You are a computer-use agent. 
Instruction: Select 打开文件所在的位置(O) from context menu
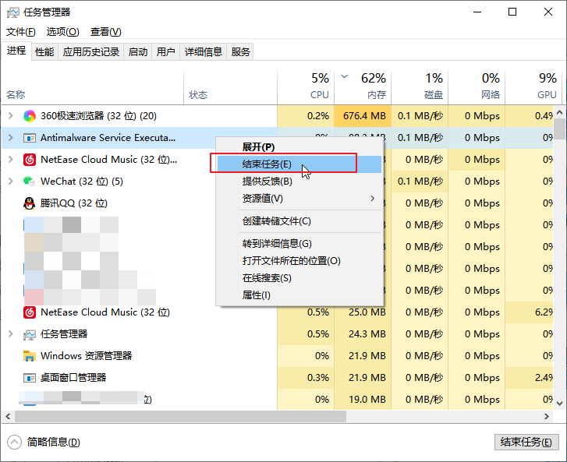click(x=291, y=261)
